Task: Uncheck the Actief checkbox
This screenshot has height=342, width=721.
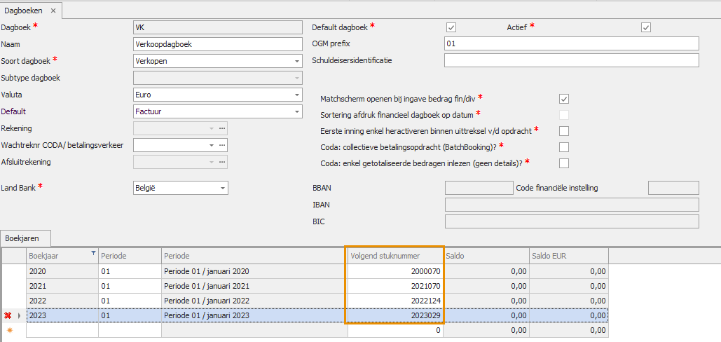Action: coord(646,27)
